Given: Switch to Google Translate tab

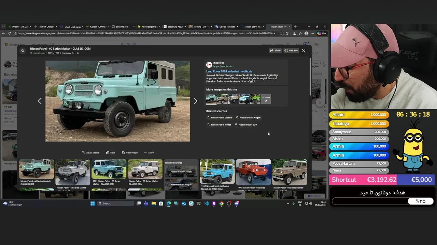Looking at the screenshot, I should (227, 27).
